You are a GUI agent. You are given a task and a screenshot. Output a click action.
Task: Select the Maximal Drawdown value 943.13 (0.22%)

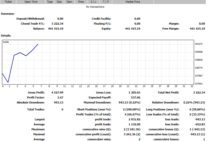(x=129, y=102)
